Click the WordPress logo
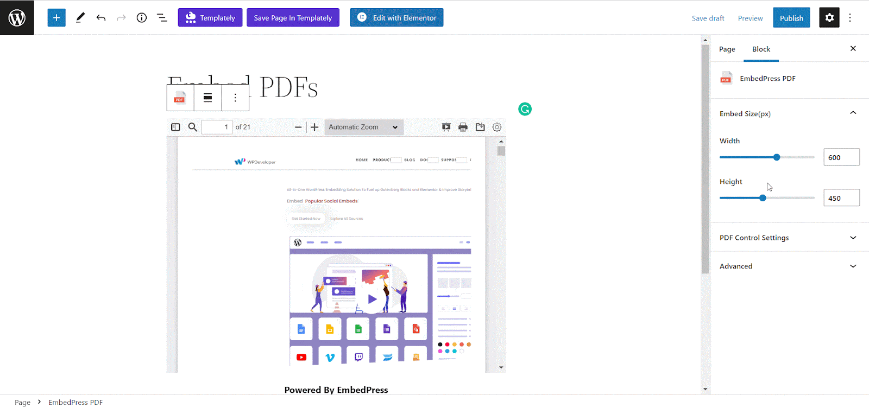Image resolution: width=869 pixels, height=408 pixels. 17,17
